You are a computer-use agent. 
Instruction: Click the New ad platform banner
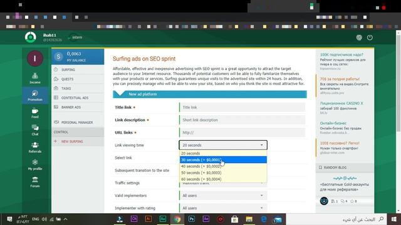[x=210, y=94]
